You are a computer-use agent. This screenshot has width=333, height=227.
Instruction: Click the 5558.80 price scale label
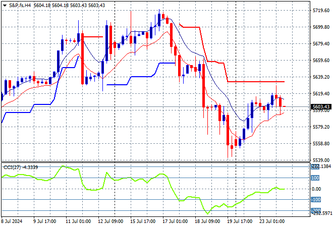(321, 144)
